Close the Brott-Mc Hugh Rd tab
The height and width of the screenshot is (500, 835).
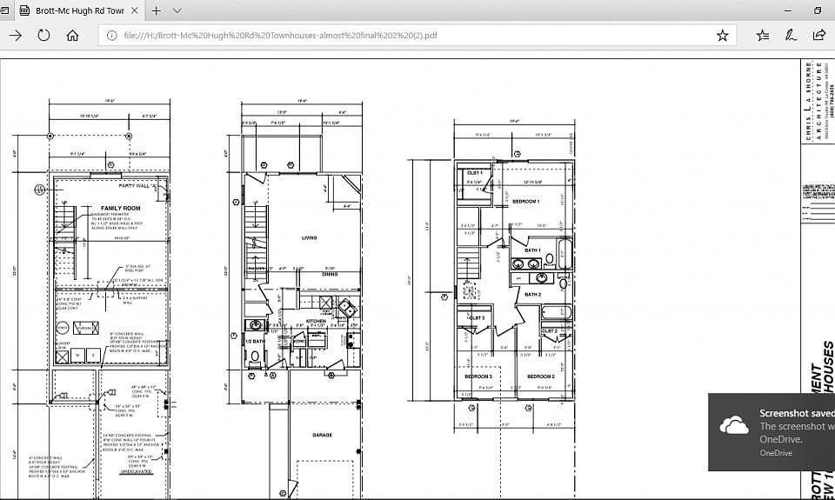[x=135, y=10]
